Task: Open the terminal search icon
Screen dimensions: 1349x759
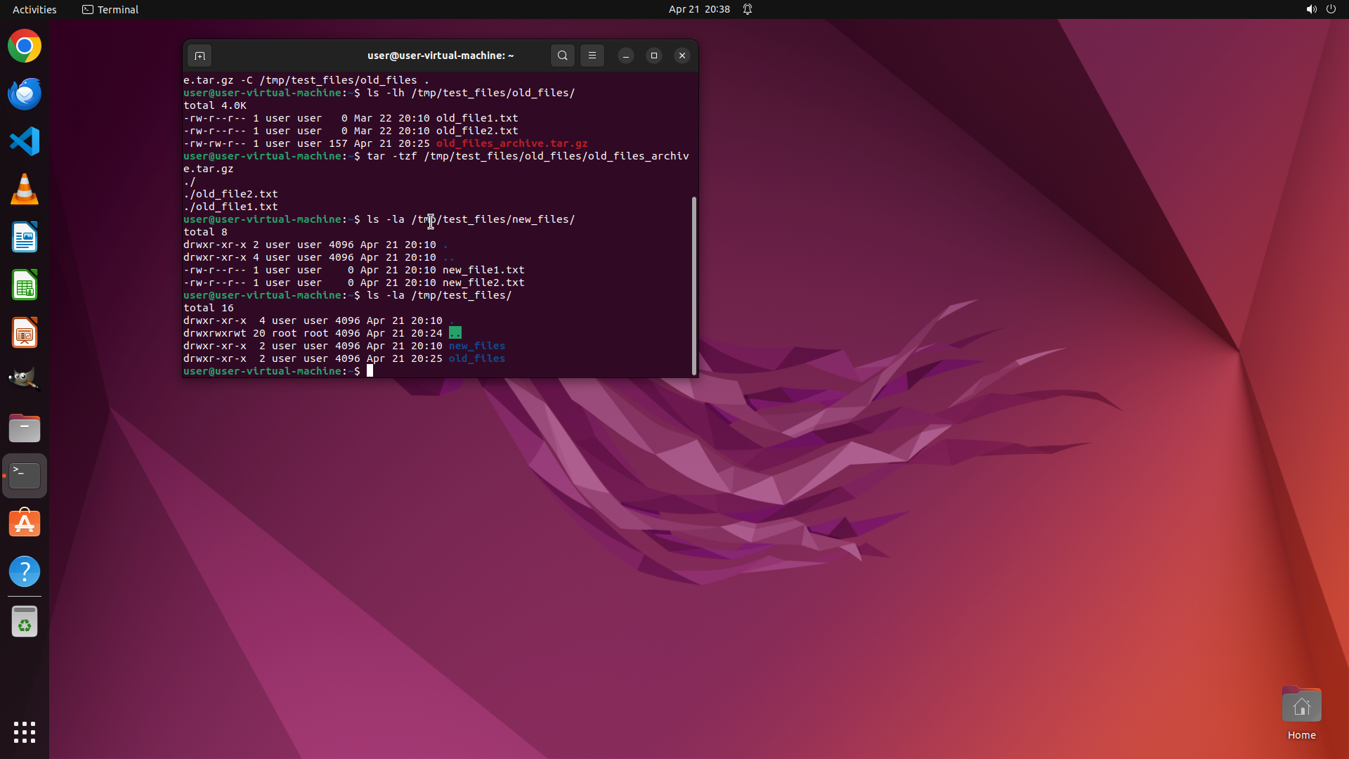Action: [x=562, y=56]
